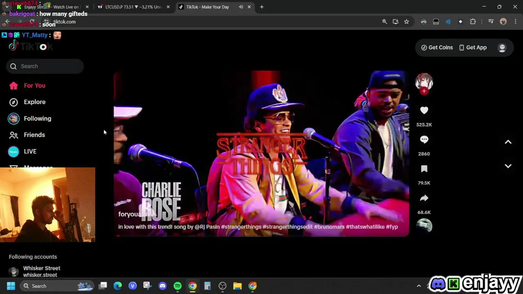Follow creator with the red plus badge

tap(424, 91)
